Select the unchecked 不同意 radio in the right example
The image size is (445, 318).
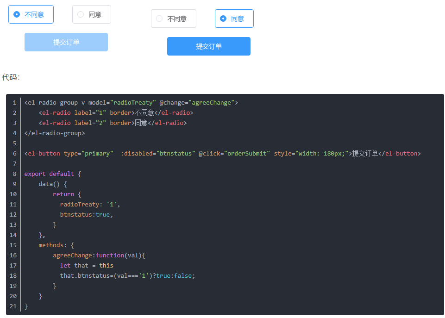[173, 19]
